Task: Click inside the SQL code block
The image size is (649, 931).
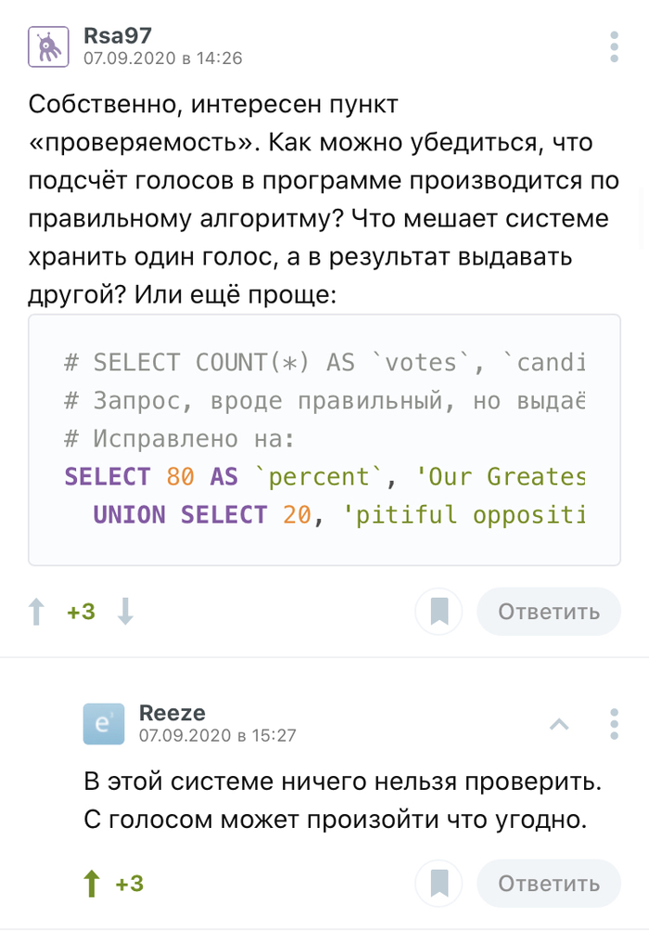Action: [324, 439]
